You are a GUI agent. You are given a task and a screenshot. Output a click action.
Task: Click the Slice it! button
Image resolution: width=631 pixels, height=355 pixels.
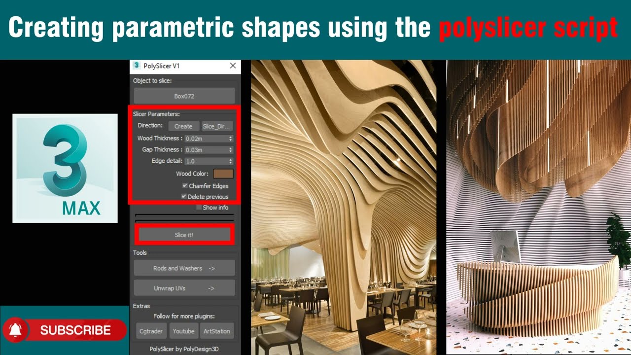pos(184,235)
